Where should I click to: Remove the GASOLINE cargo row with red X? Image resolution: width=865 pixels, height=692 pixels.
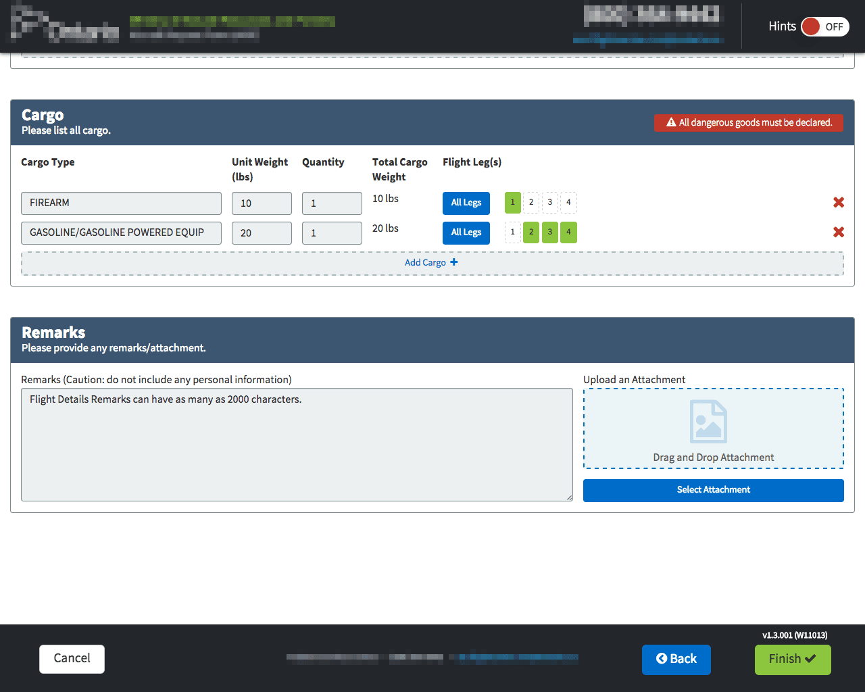point(838,232)
